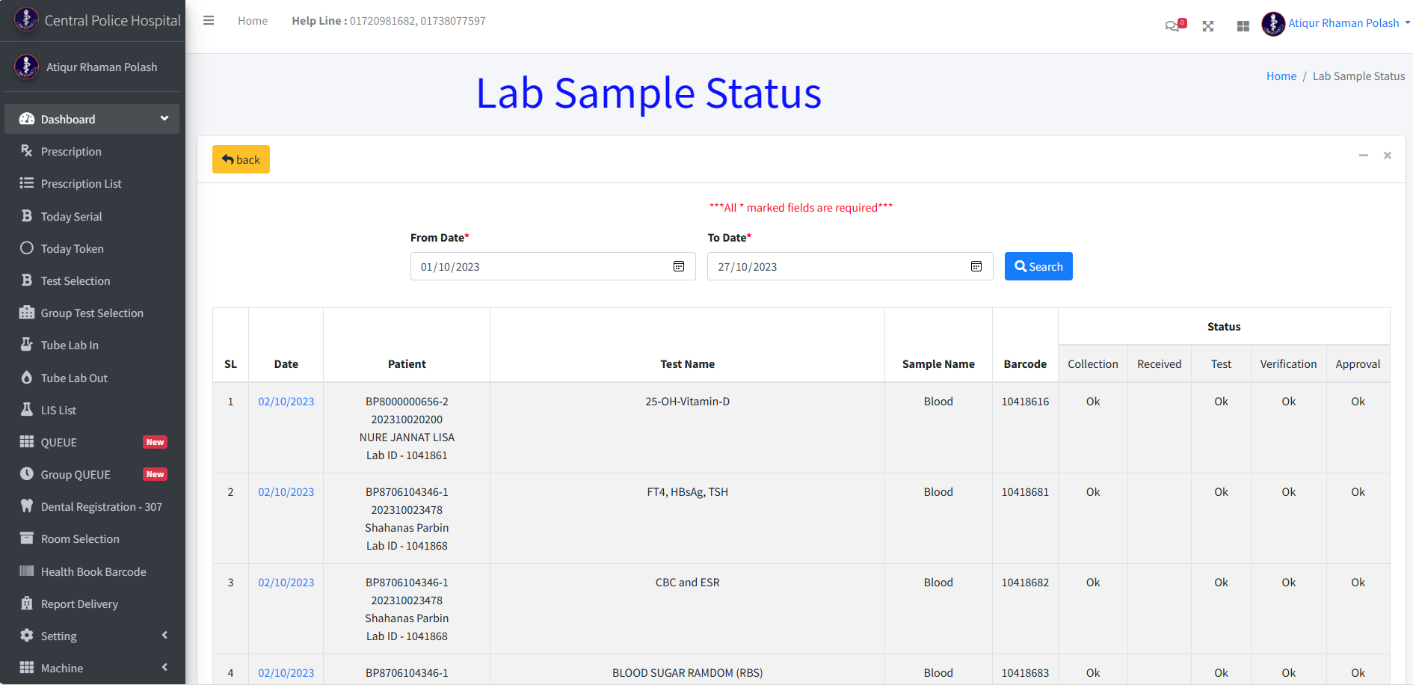1413x685 pixels.
Task: Click the New badge beside Group QUEUE
Action: pos(155,474)
